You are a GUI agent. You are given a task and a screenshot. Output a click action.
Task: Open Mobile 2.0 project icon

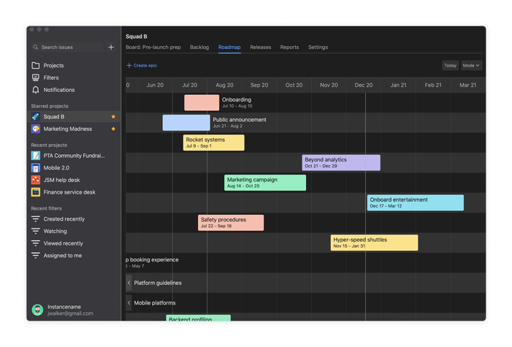click(x=36, y=168)
